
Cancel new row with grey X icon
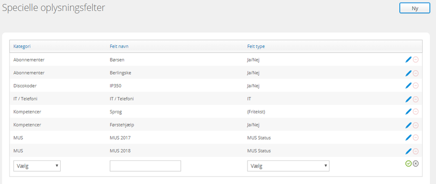click(x=415, y=164)
